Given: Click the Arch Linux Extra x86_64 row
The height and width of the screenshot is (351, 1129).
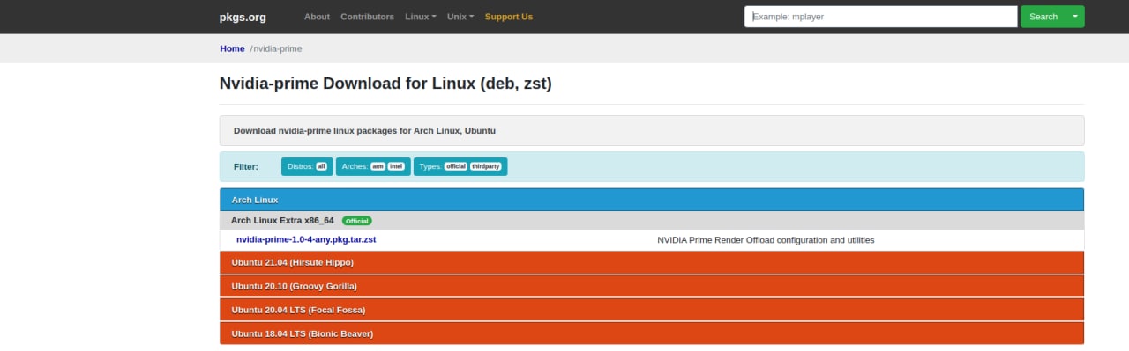Looking at the screenshot, I should pyautogui.click(x=652, y=221).
